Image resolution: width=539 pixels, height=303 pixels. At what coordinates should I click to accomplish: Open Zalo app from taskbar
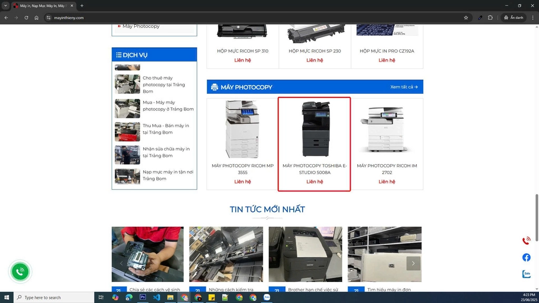pos(267,298)
